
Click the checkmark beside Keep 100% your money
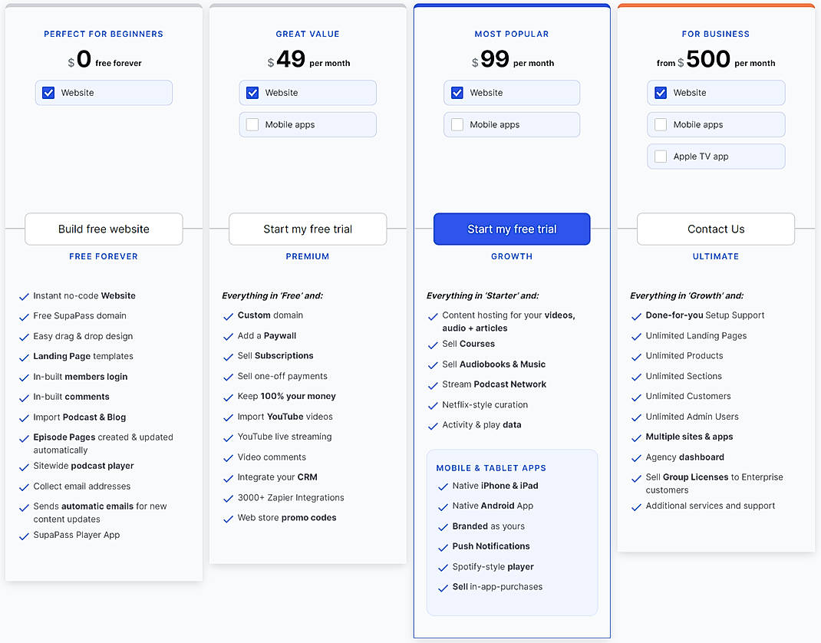(x=228, y=397)
